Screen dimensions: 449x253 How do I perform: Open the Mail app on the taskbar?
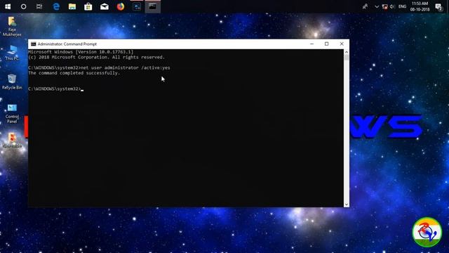pyautogui.click(x=105, y=6)
